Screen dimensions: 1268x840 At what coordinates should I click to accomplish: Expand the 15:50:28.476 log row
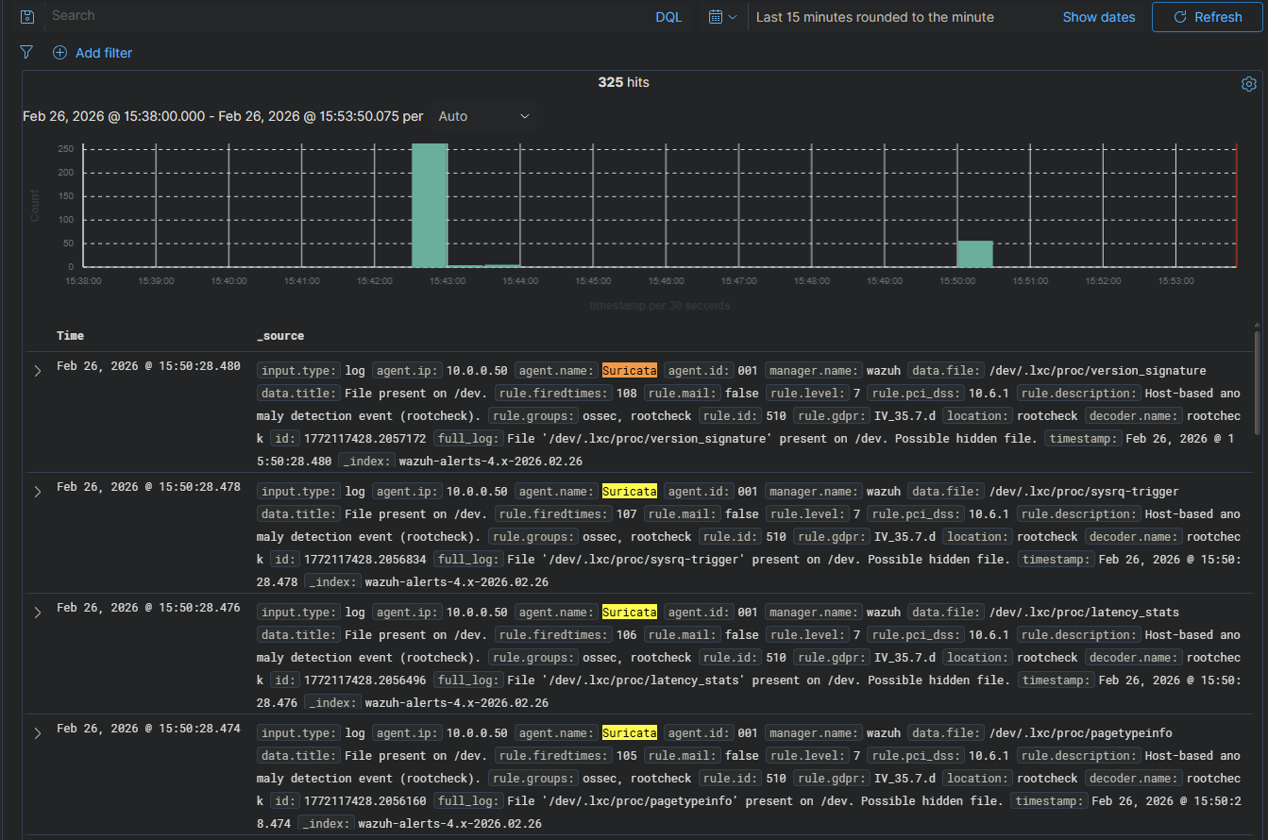(x=38, y=613)
